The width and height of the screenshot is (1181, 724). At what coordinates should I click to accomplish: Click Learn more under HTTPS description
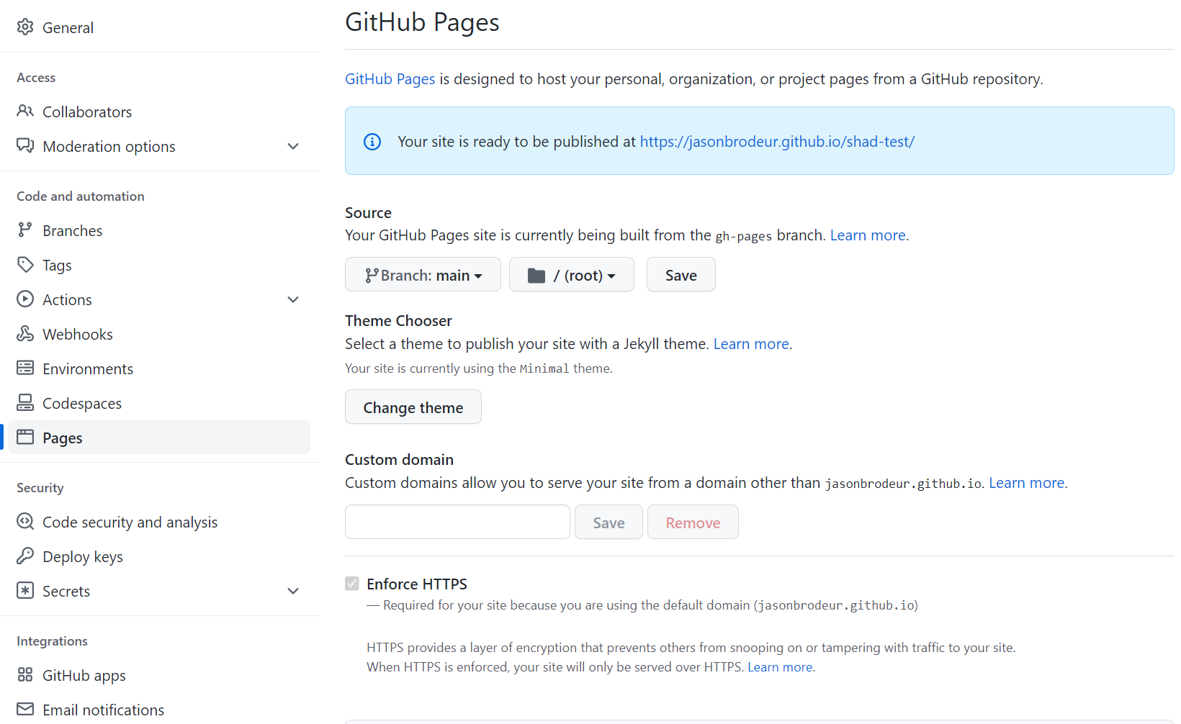(780, 667)
